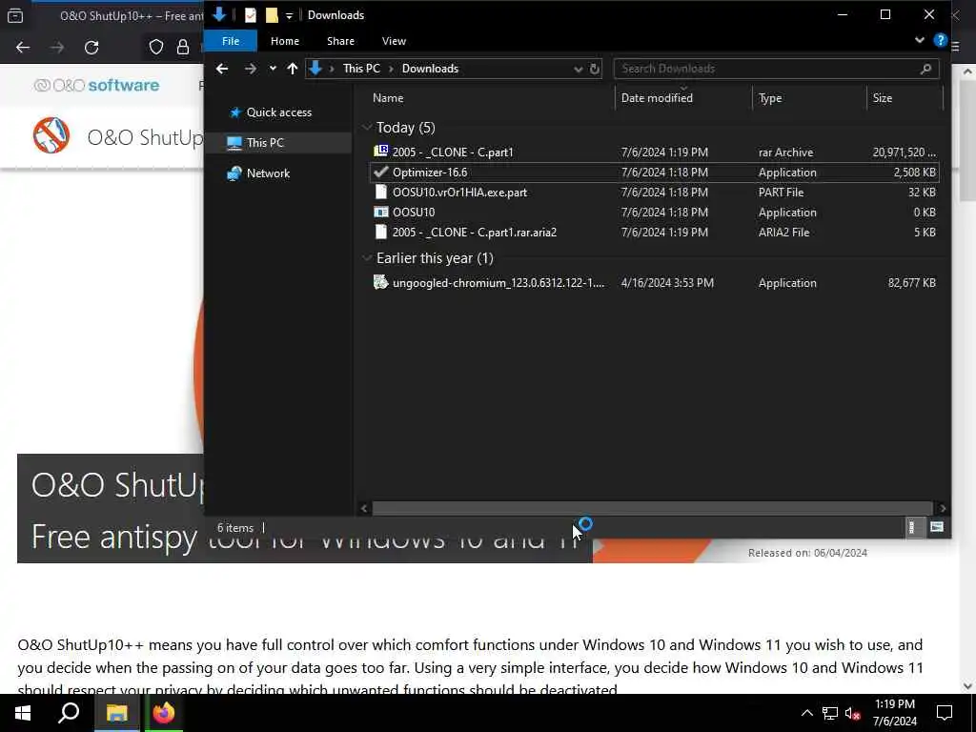This screenshot has width=976, height=732.
Task: Click the horizontal scrollbar in Explorer
Action: coord(652,509)
